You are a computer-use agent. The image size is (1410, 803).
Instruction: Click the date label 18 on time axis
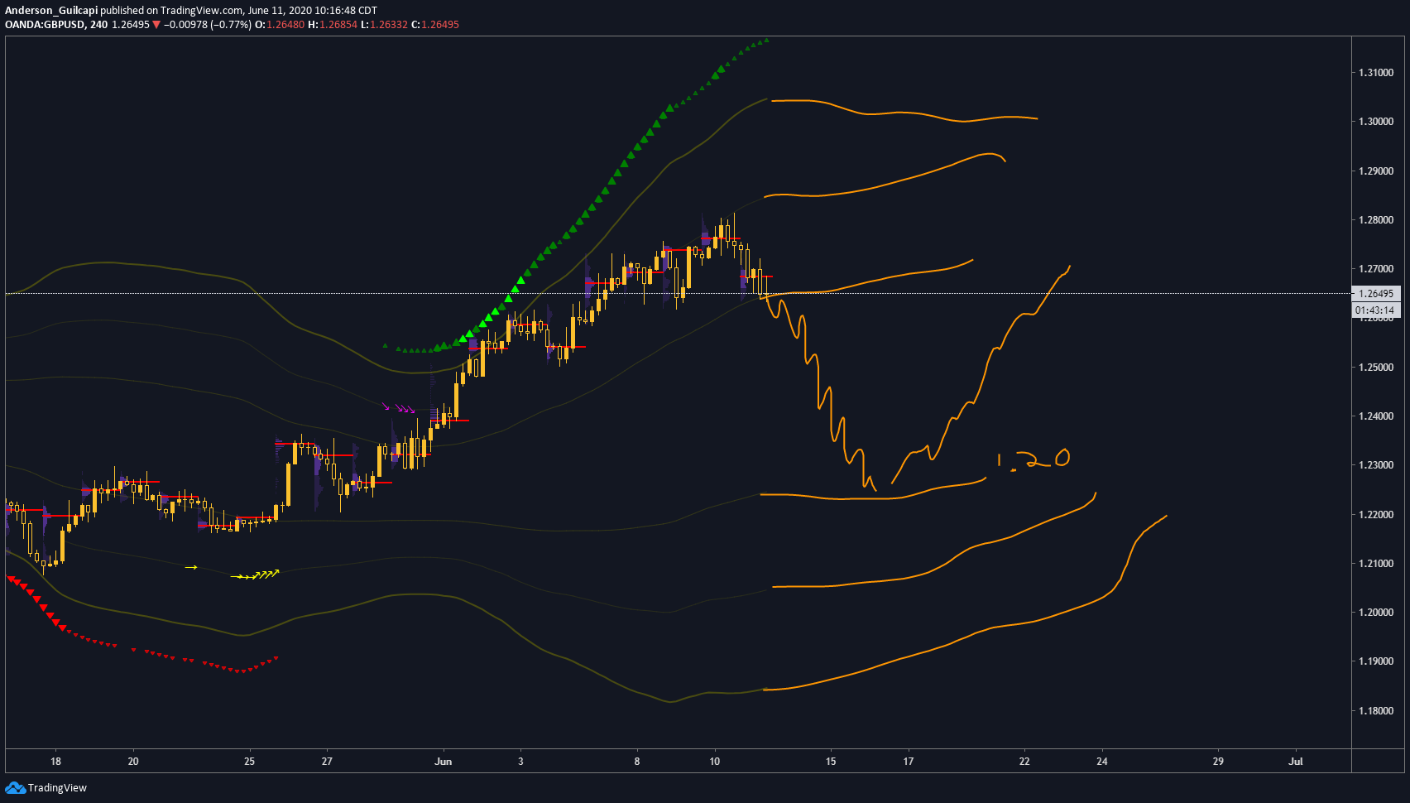(55, 762)
